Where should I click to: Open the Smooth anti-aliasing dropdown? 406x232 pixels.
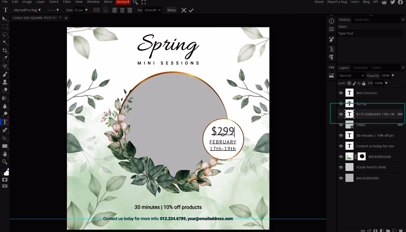pyautogui.click(x=153, y=10)
